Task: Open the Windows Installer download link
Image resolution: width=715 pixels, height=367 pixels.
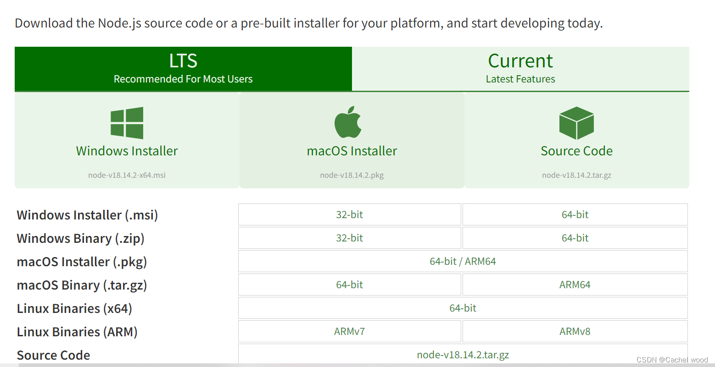Action: (127, 140)
